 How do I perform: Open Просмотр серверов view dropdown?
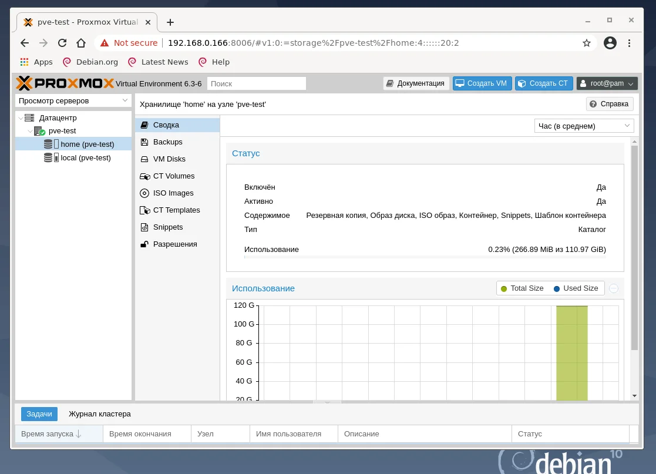coord(73,100)
